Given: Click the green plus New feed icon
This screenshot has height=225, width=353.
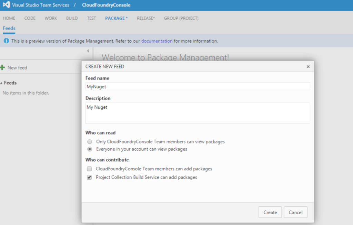Looking at the screenshot, I should click(x=2, y=67).
